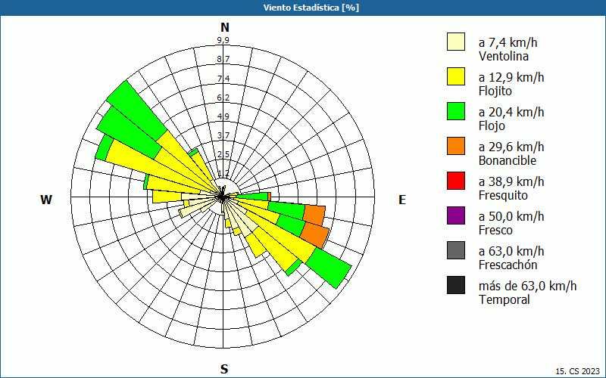Click the 9,9 scale label on chart
Image resolution: width=606 pixels, height=378 pixels.
coord(223,40)
